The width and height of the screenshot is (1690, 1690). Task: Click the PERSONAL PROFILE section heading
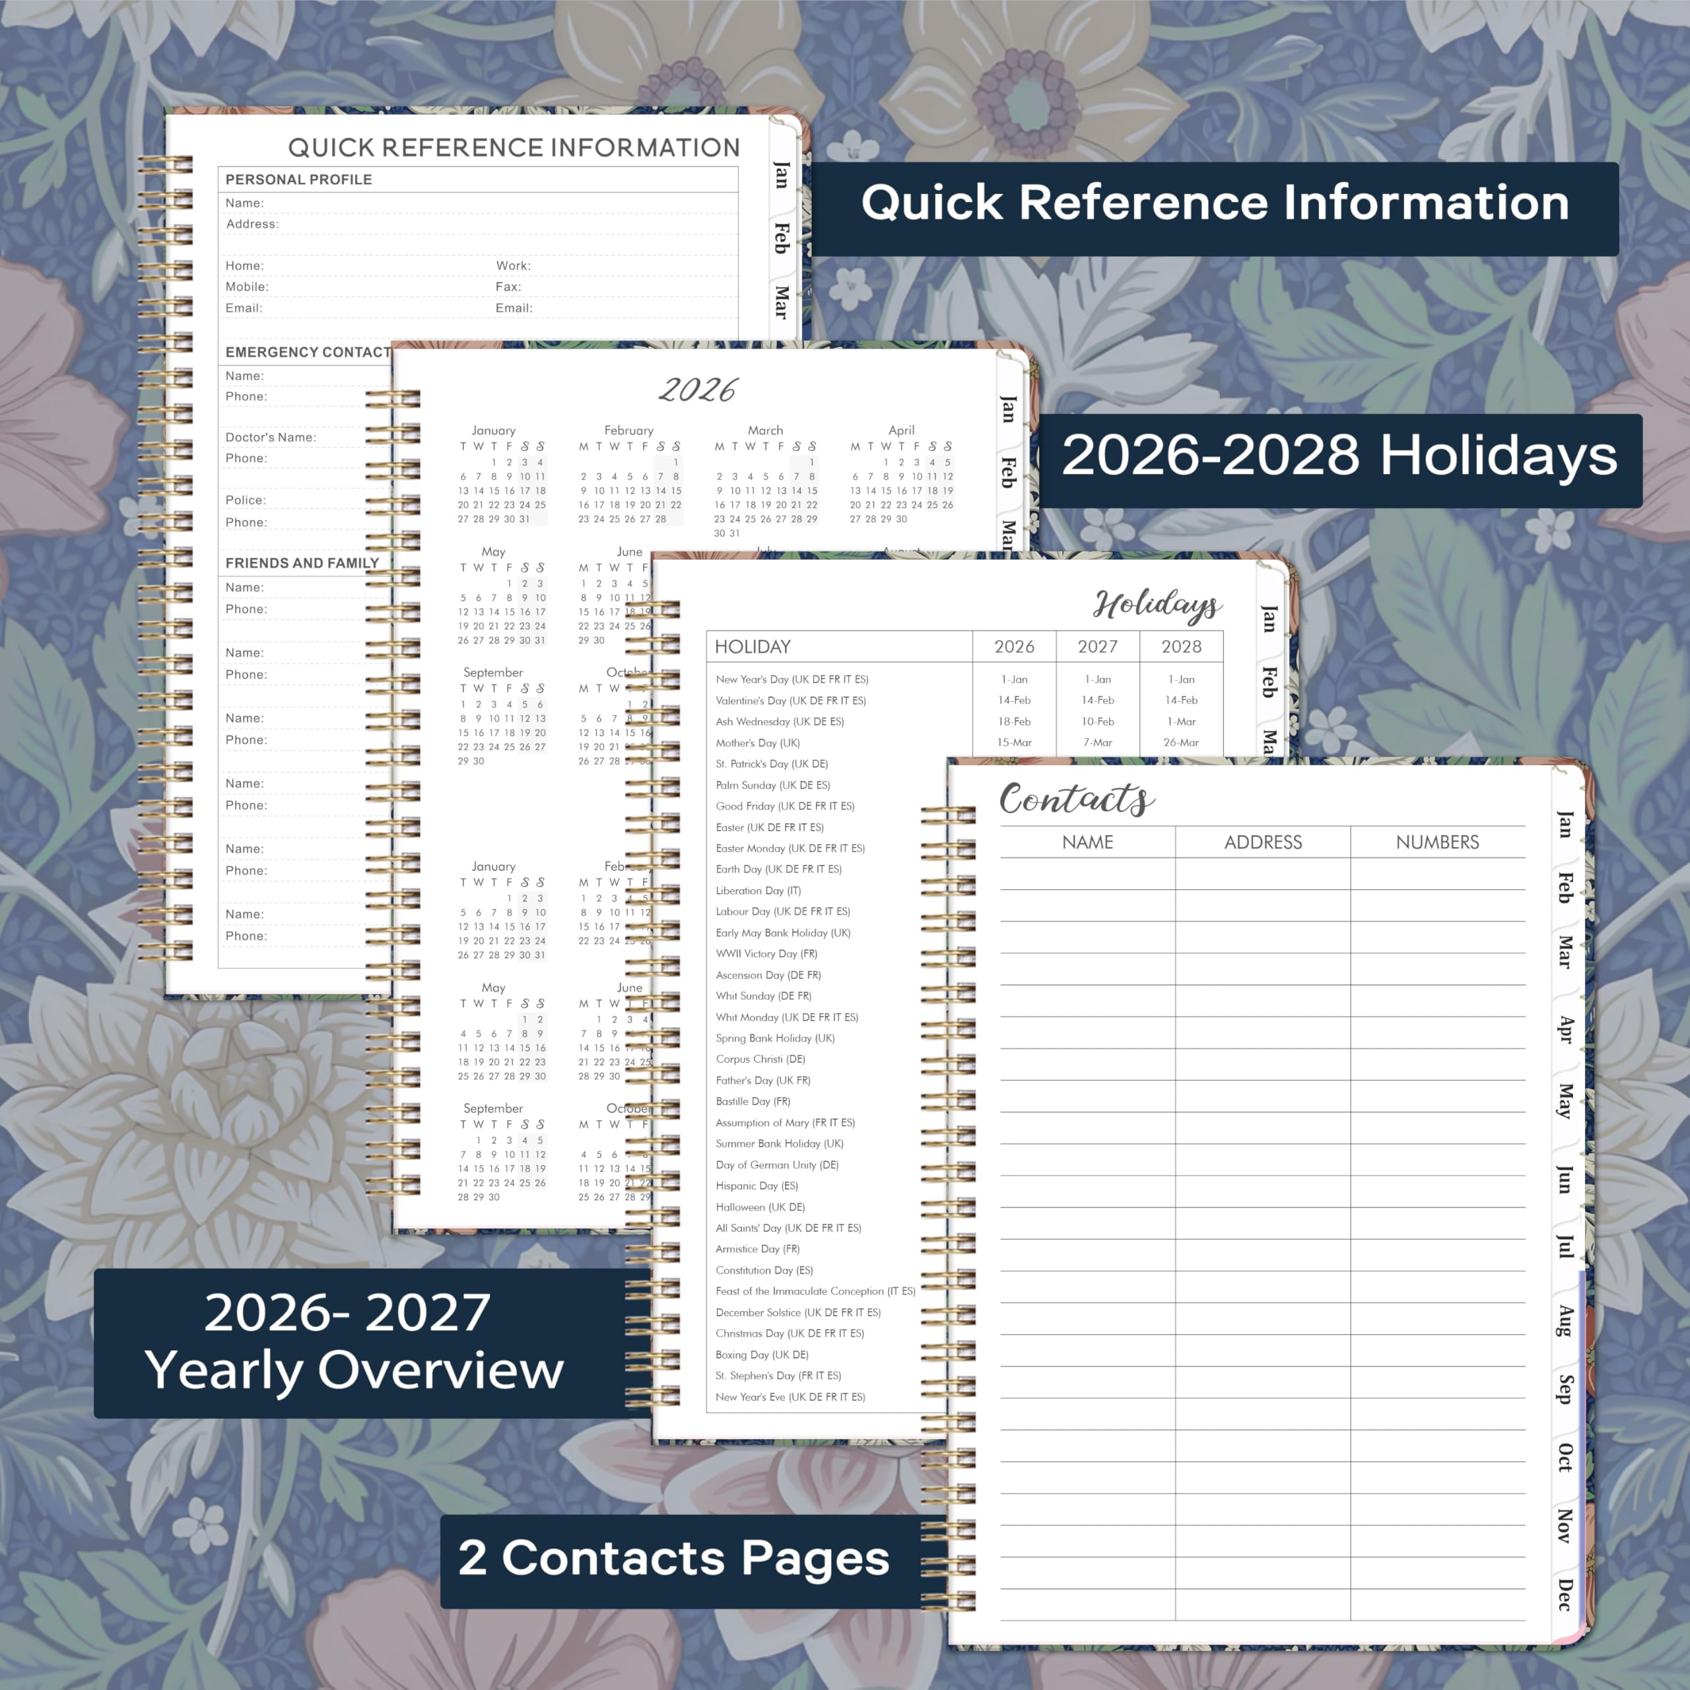pyautogui.click(x=298, y=180)
